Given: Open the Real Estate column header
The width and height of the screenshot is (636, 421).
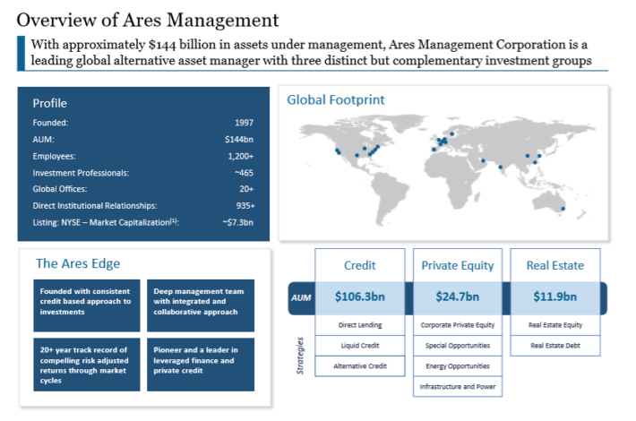Looking at the screenshot, I should click(555, 265).
